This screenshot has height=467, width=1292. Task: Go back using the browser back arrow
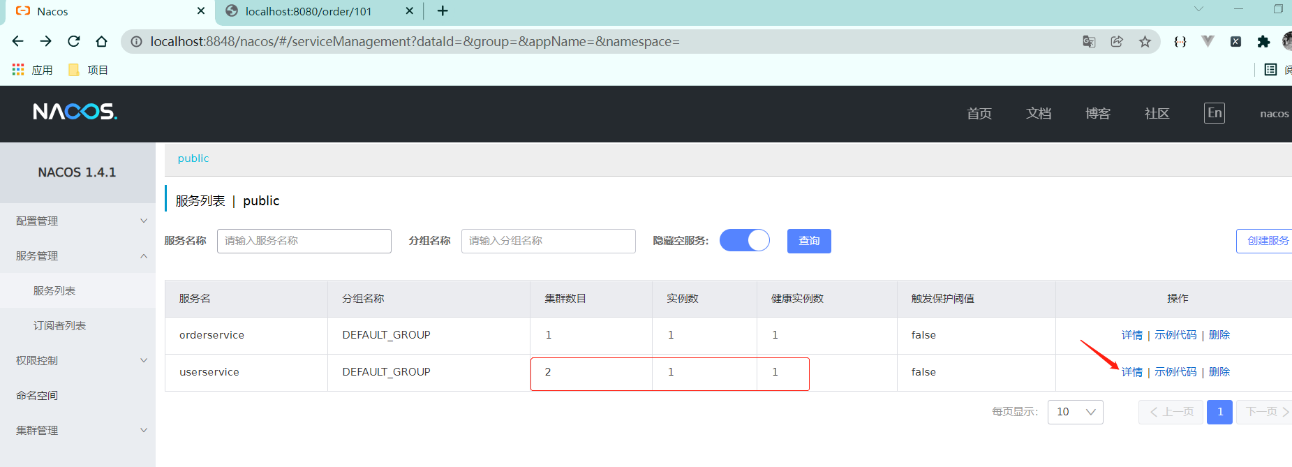coord(18,42)
